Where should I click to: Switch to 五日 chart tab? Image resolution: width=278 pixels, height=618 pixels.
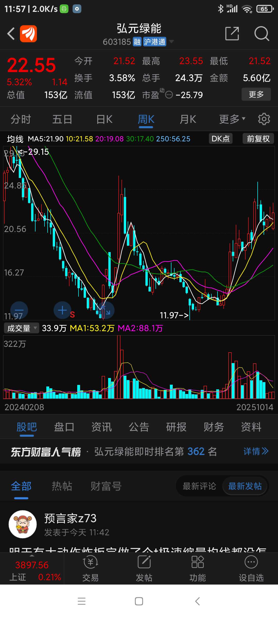pyautogui.click(x=62, y=119)
